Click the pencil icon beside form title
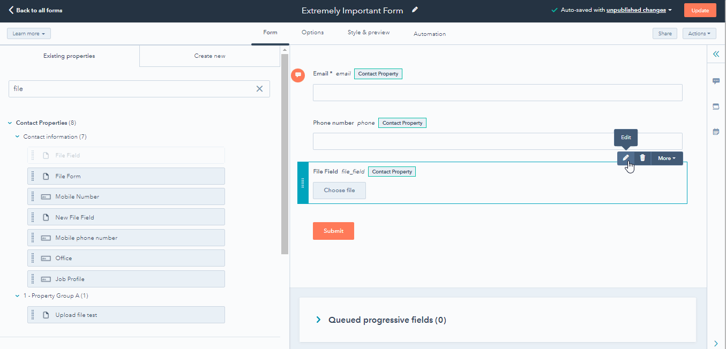Viewport: 726px width, 349px height. pyautogui.click(x=415, y=10)
